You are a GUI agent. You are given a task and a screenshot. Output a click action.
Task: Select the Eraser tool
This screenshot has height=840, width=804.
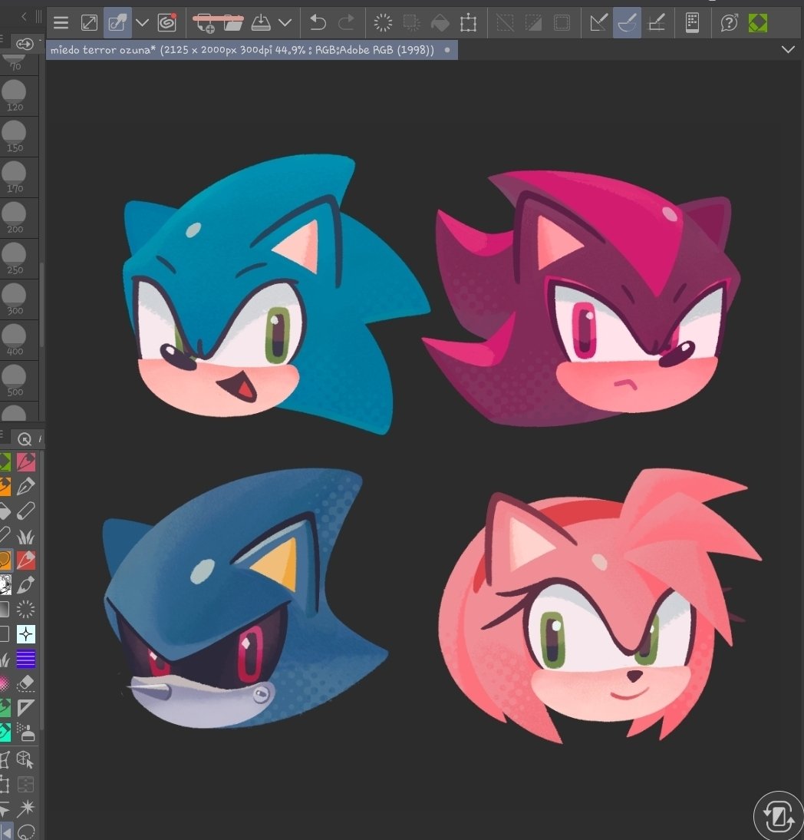(25, 683)
